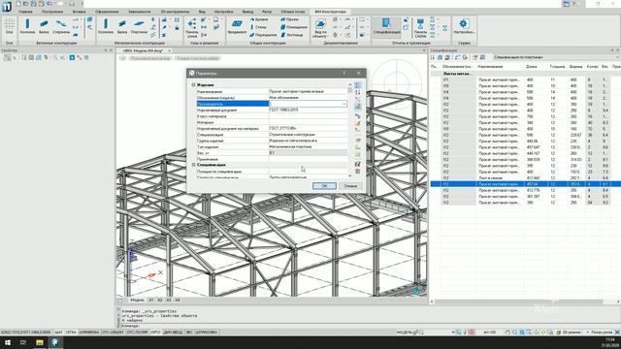Click Open file in quick access toolbar
This screenshot has height=349, width=621.
point(26,4)
